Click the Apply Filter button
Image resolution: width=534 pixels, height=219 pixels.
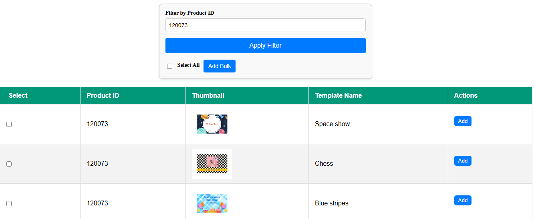tap(265, 46)
